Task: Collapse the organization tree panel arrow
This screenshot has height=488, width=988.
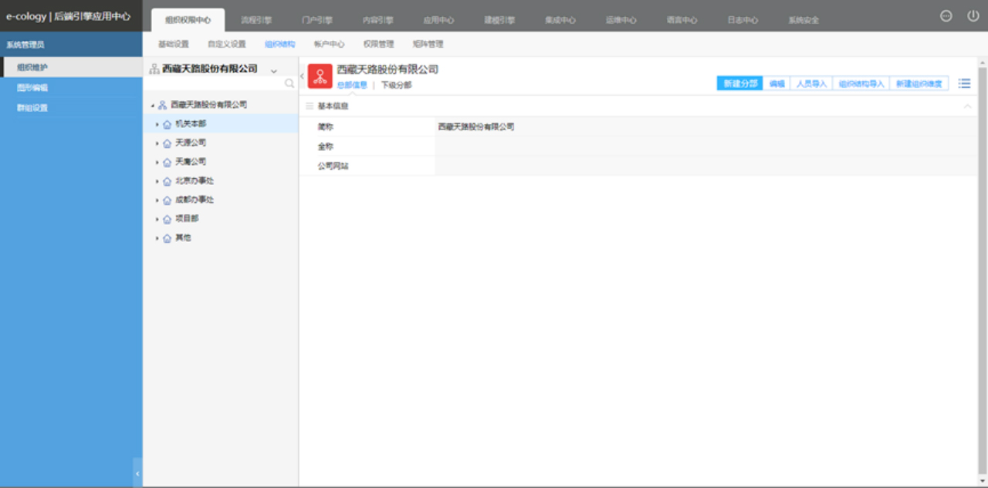Action: 302,76
